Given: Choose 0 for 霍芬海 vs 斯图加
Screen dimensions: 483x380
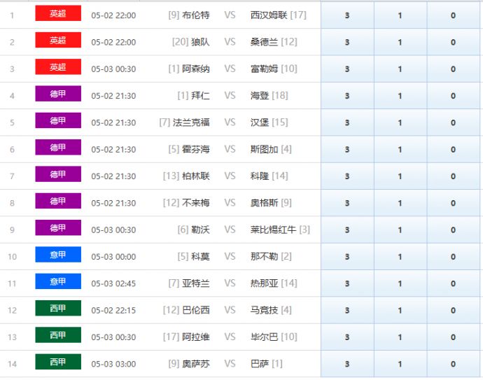Looking at the screenshot, I should point(453,149).
